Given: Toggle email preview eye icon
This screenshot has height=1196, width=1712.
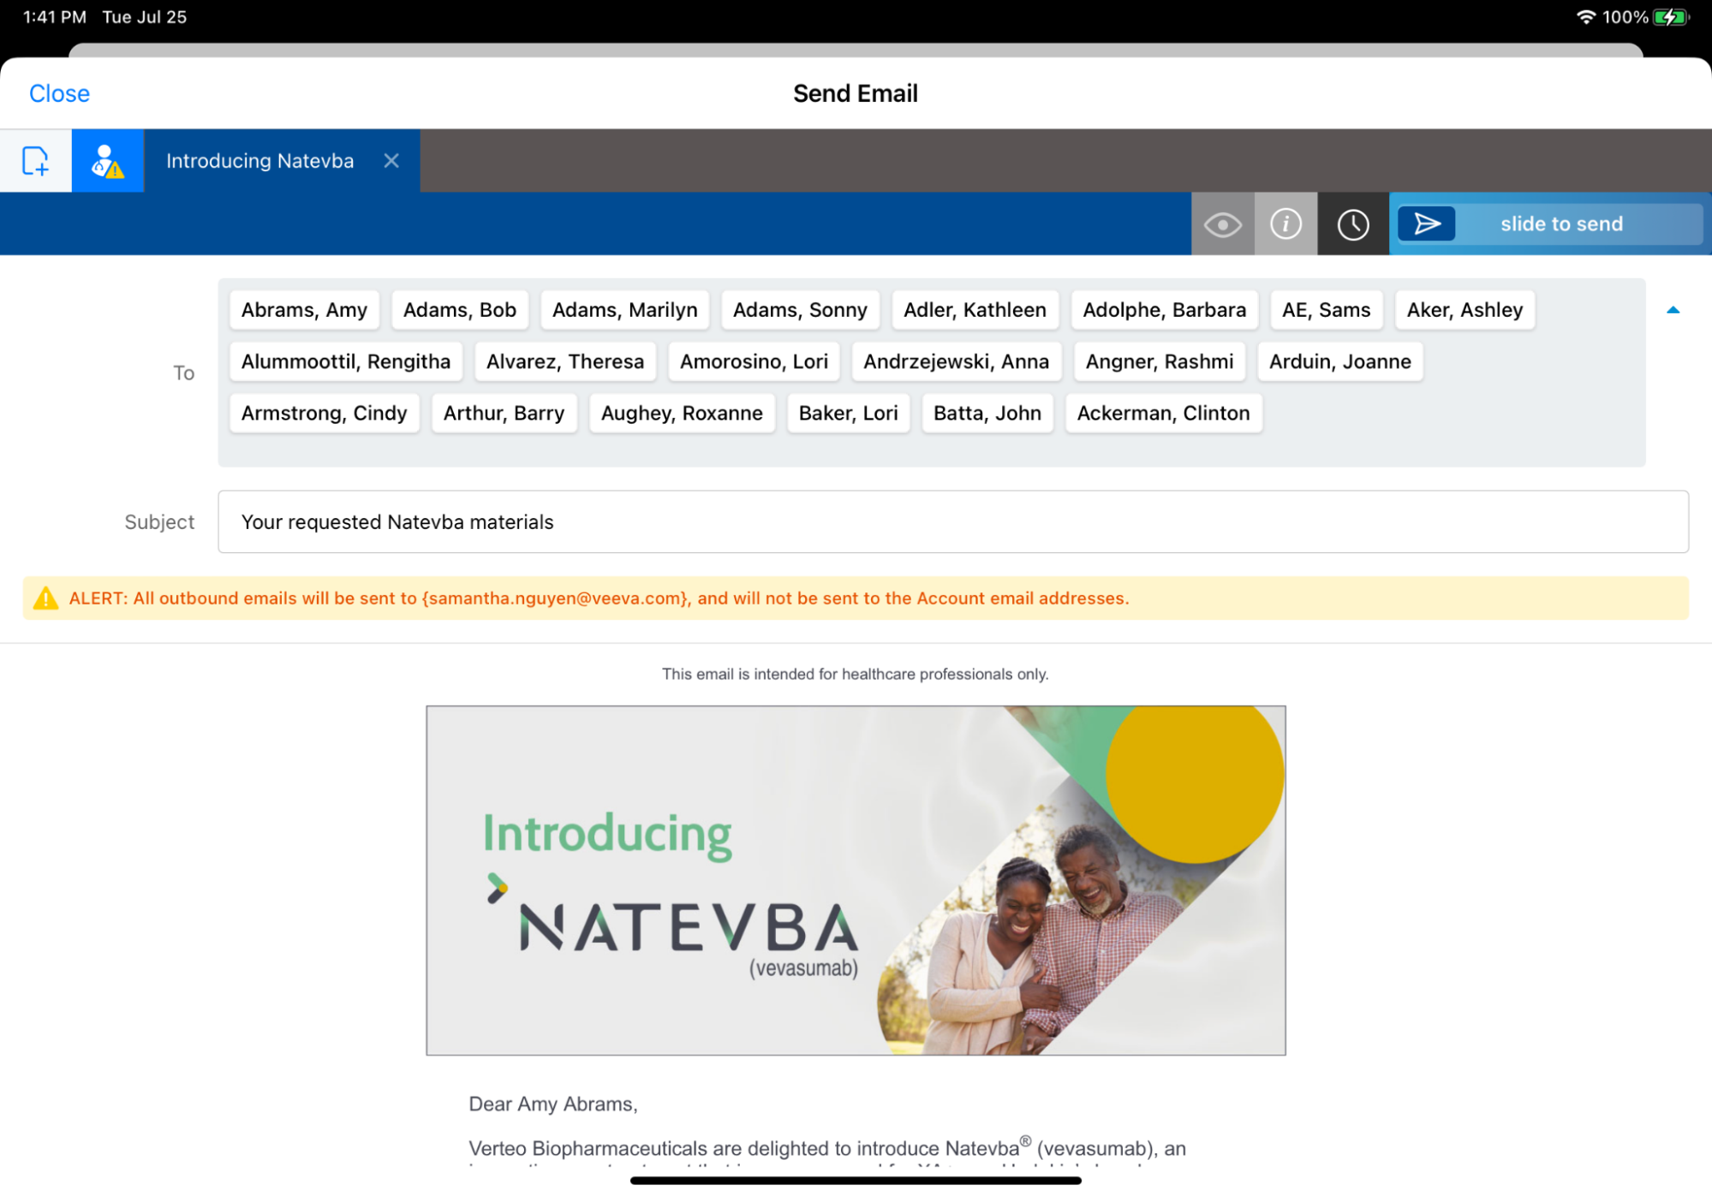Looking at the screenshot, I should click(x=1222, y=224).
